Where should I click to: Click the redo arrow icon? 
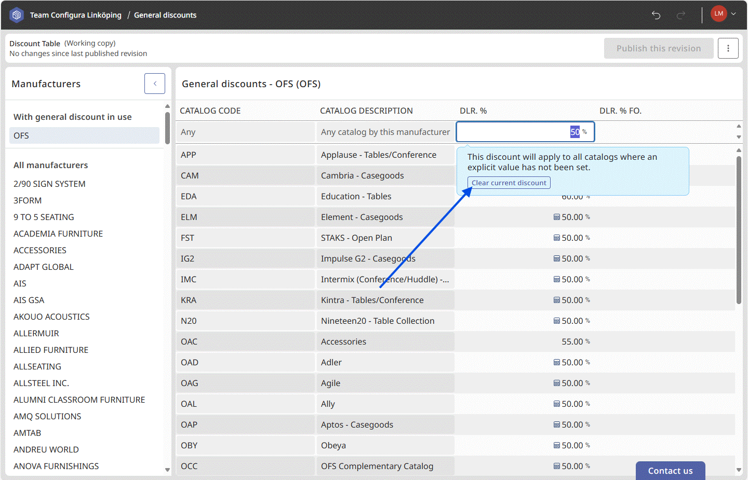pos(681,15)
